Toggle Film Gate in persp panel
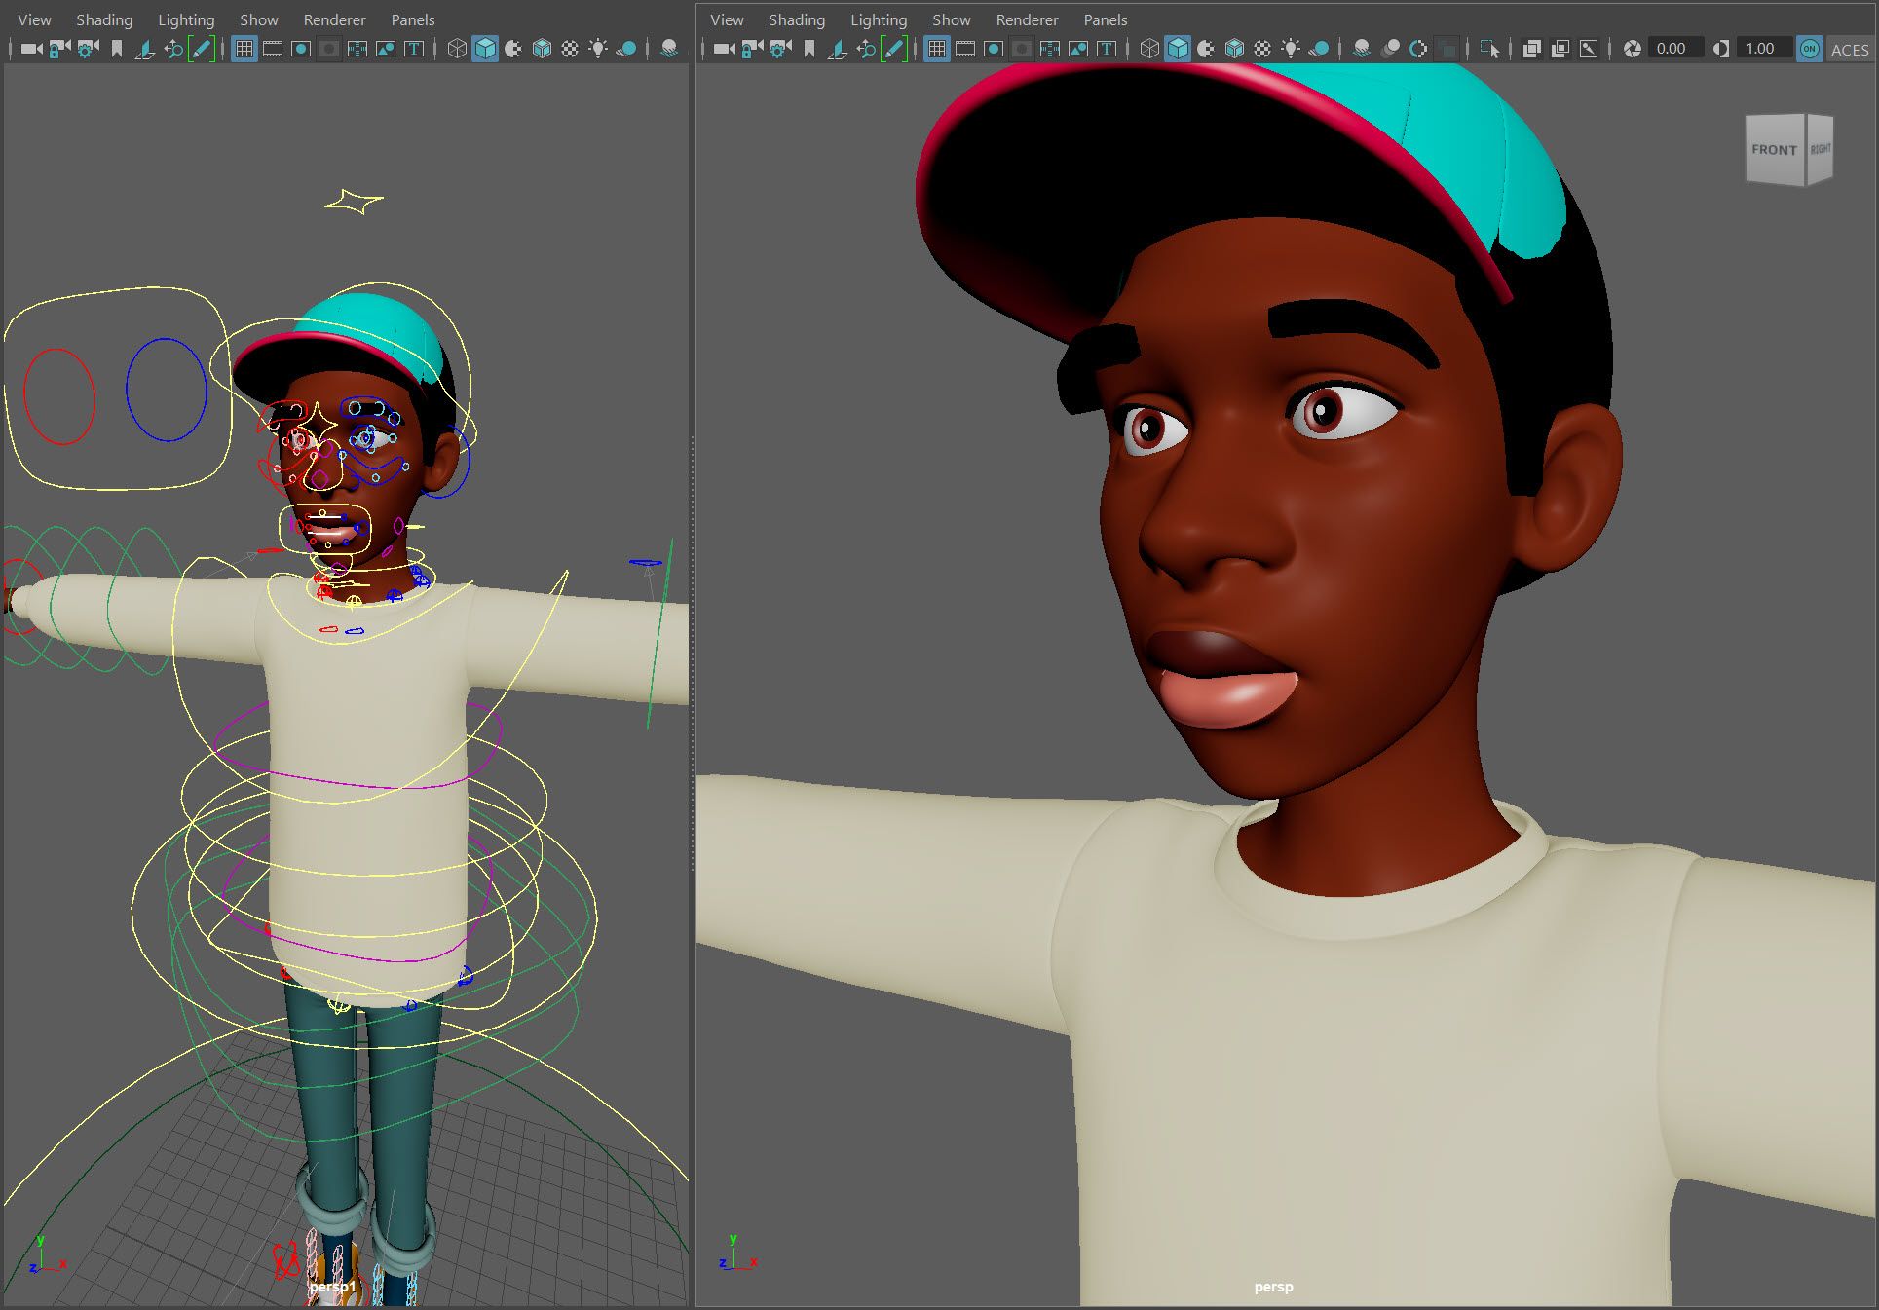This screenshot has height=1310, width=1879. tap(965, 49)
